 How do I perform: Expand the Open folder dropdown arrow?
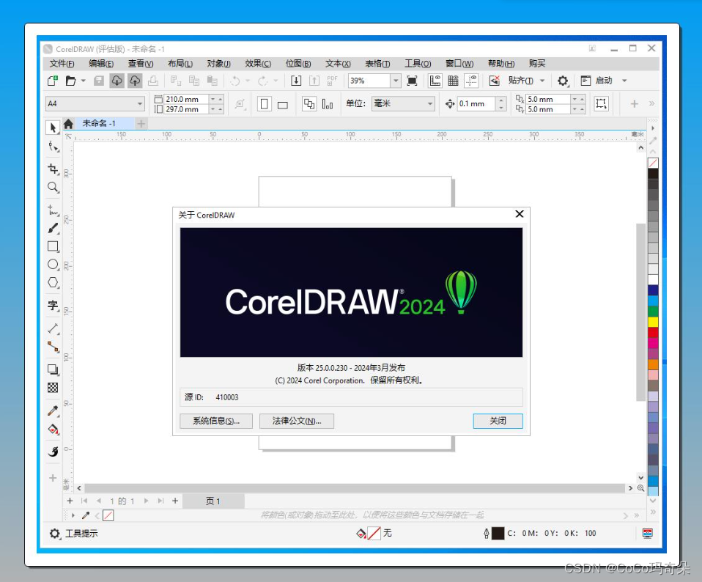coord(84,81)
